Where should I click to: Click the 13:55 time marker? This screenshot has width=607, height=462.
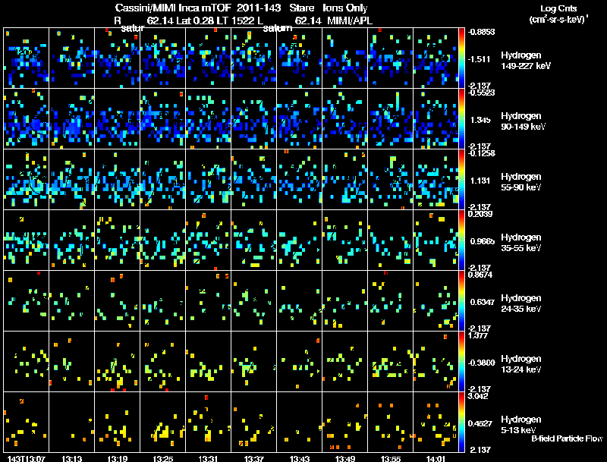tap(390, 457)
